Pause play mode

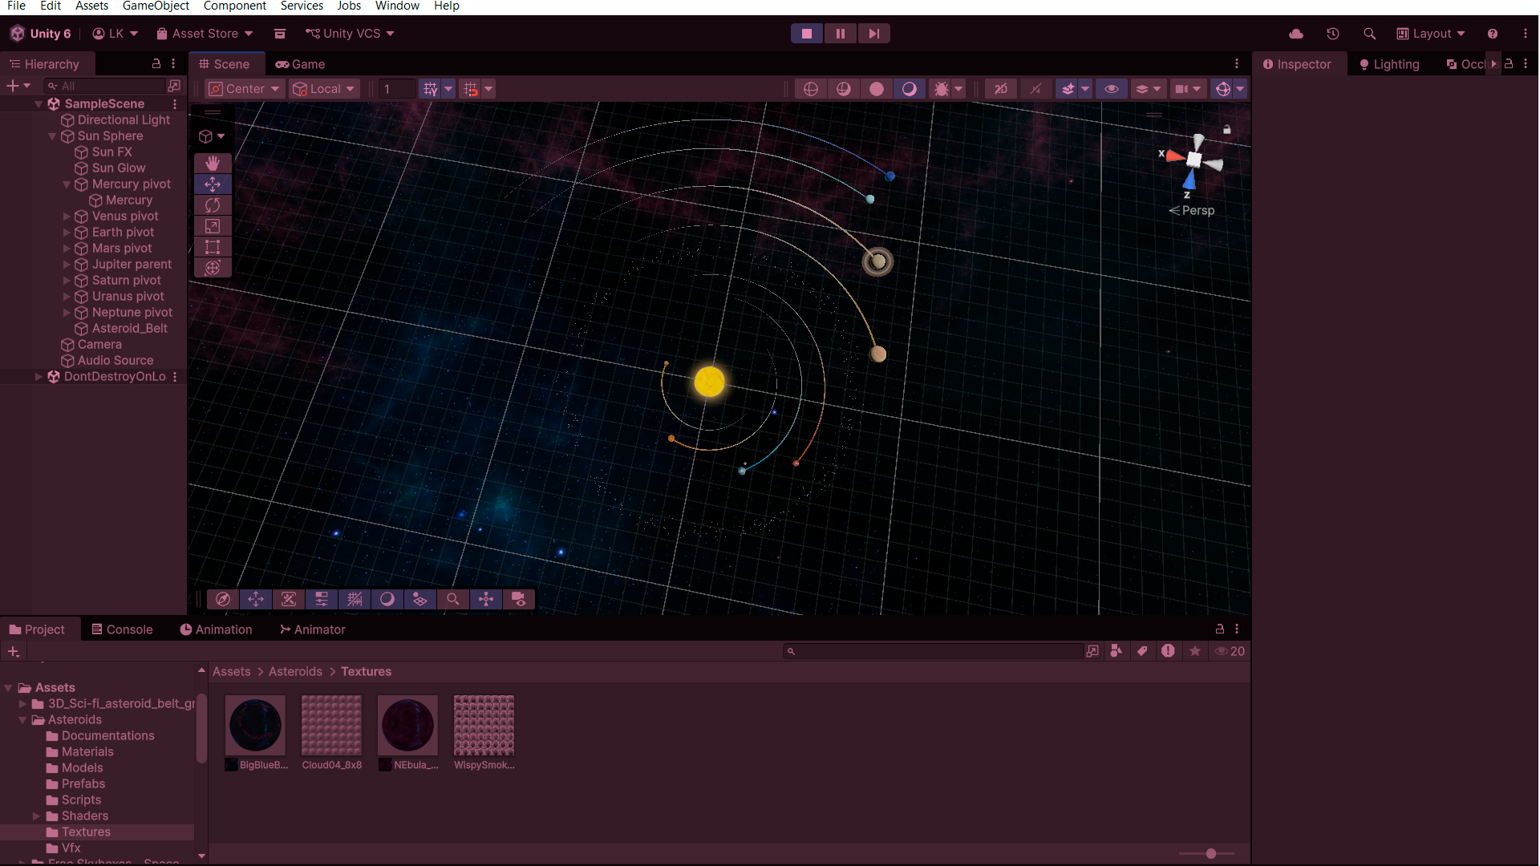[x=840, y=34]
